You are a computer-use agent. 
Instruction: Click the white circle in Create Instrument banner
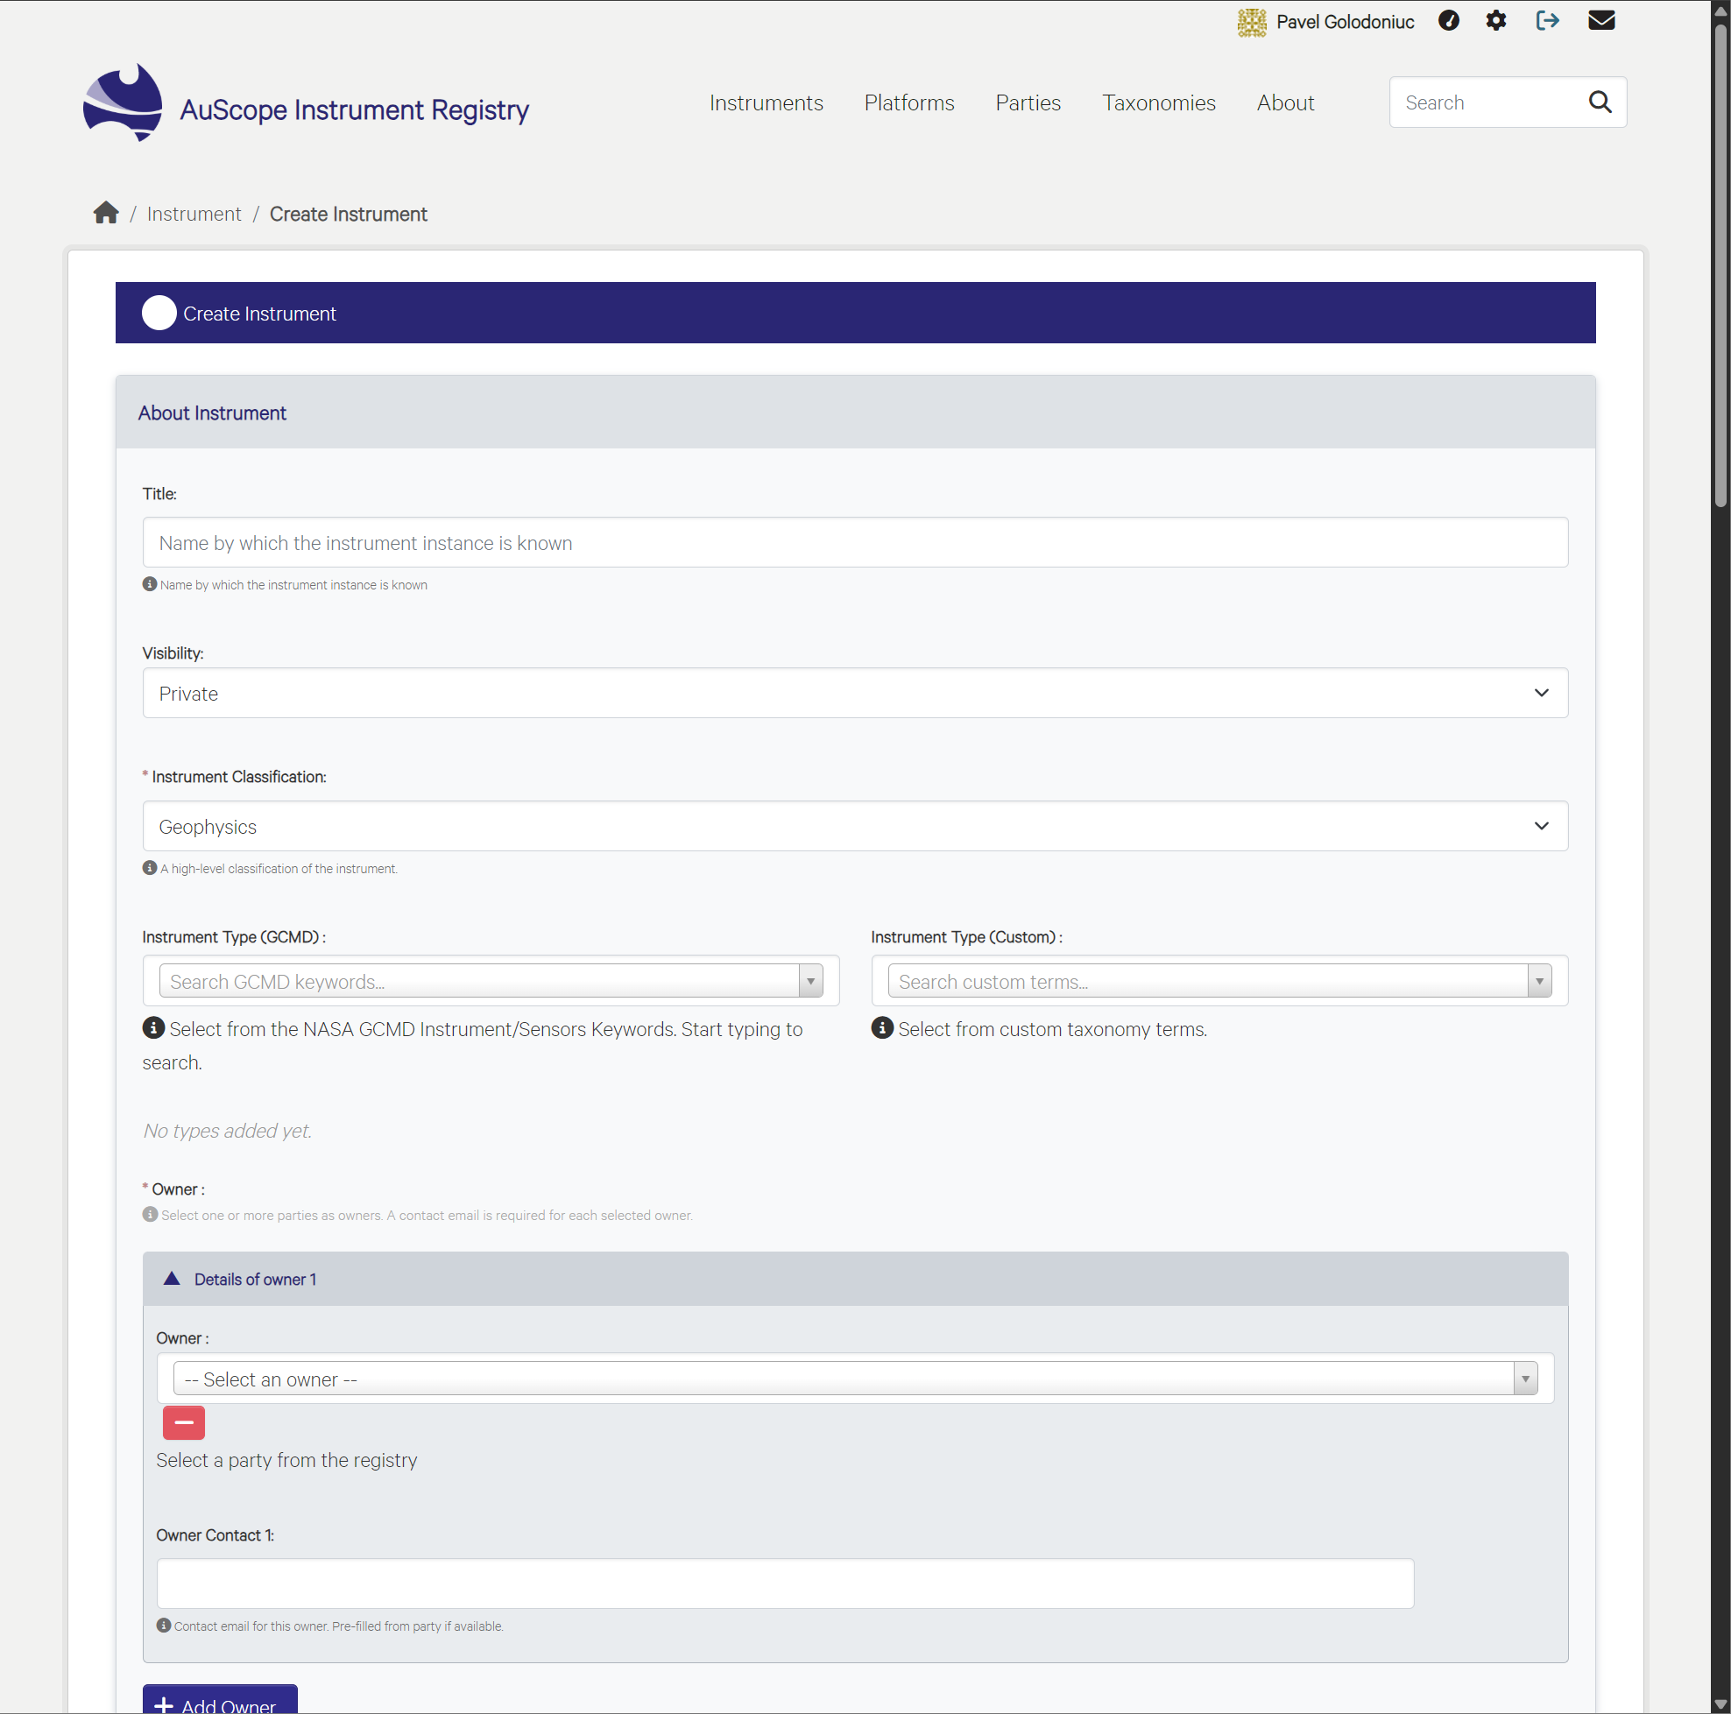tap(159, 313)
